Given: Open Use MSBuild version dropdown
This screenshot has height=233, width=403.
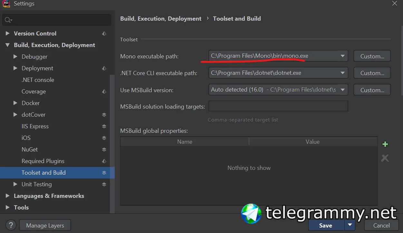Looking at the screenshot, I should [x=342, y=90].
